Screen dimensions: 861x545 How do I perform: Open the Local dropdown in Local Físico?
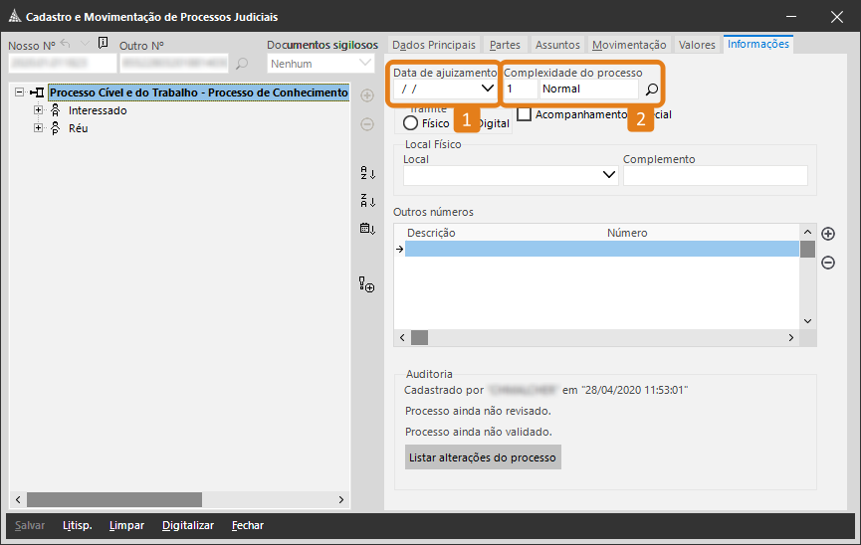609,176
